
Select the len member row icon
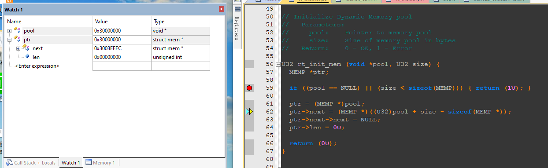tap(27, 57)
